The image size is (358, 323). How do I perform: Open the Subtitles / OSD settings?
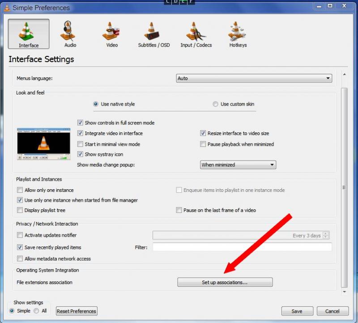tap(153, 34)
